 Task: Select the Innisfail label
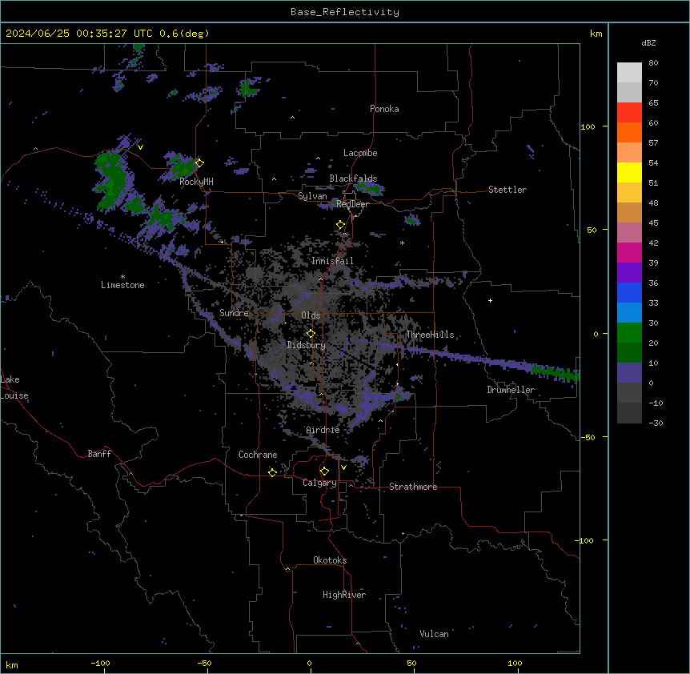point(332,261)
